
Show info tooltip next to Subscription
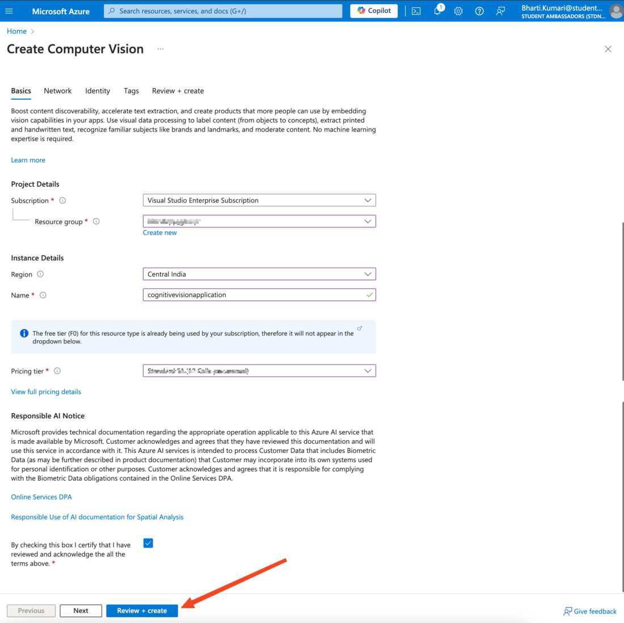pyautogui.click(x=62, y=200)
